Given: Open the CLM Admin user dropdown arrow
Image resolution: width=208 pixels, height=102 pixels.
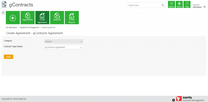Looking at the screenshot, I should (204, 7).
